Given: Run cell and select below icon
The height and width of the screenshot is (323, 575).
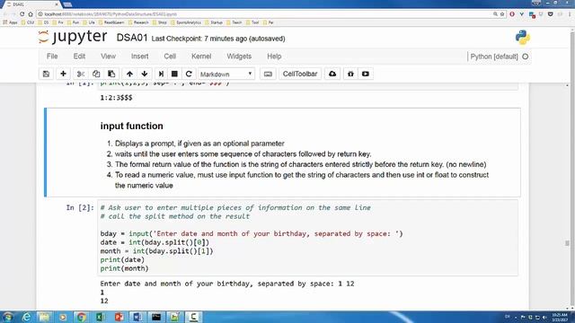Looking at the screenshot, I should click(x=161, y=74).
